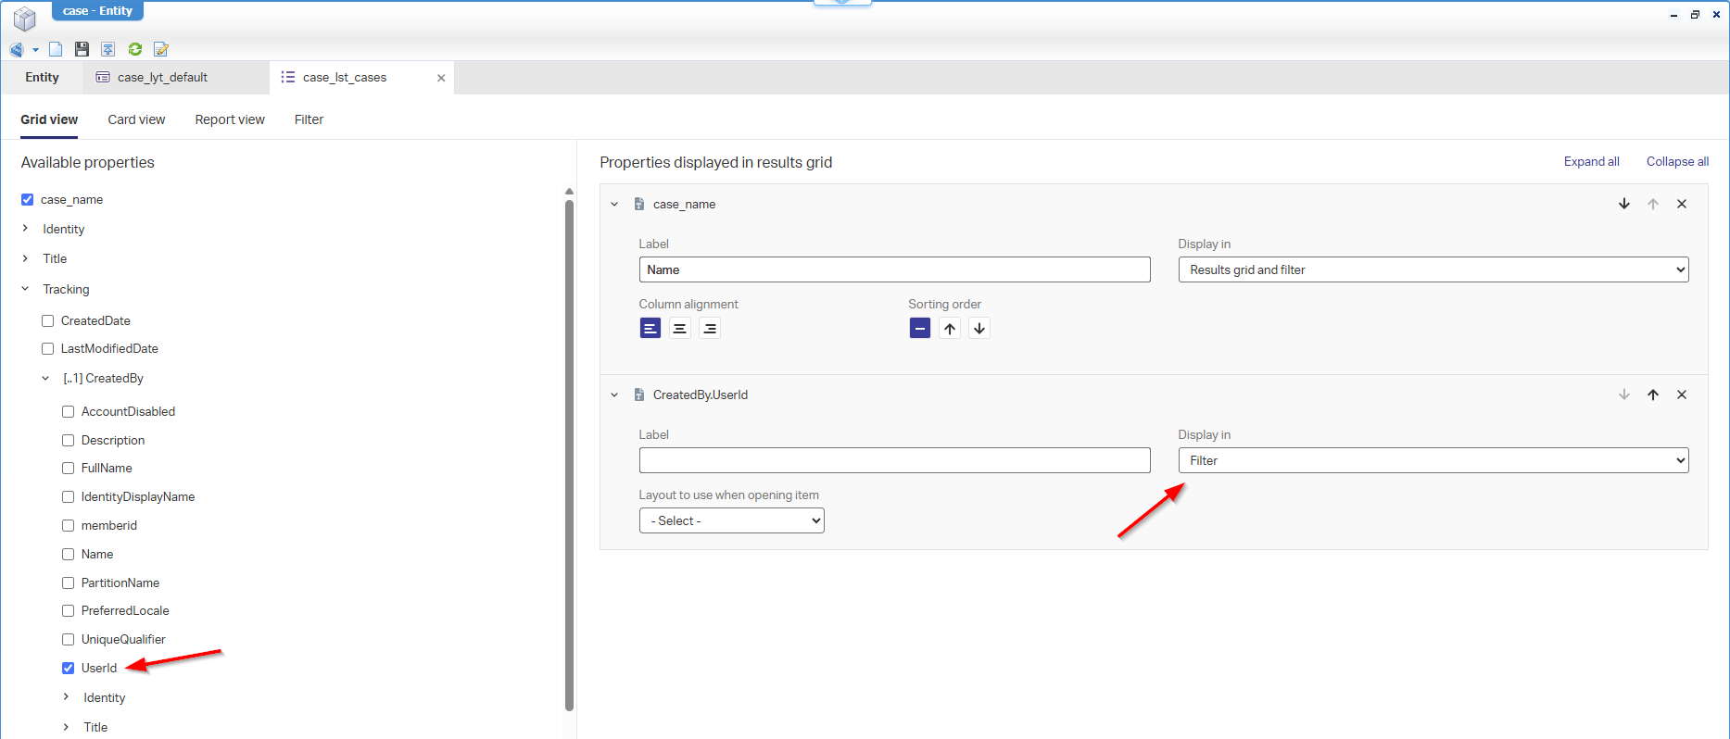This screenshot has height=739, width=1730.
Task: Remove CreatedBy.UserId from results grid
Action: click(1682, 395)
